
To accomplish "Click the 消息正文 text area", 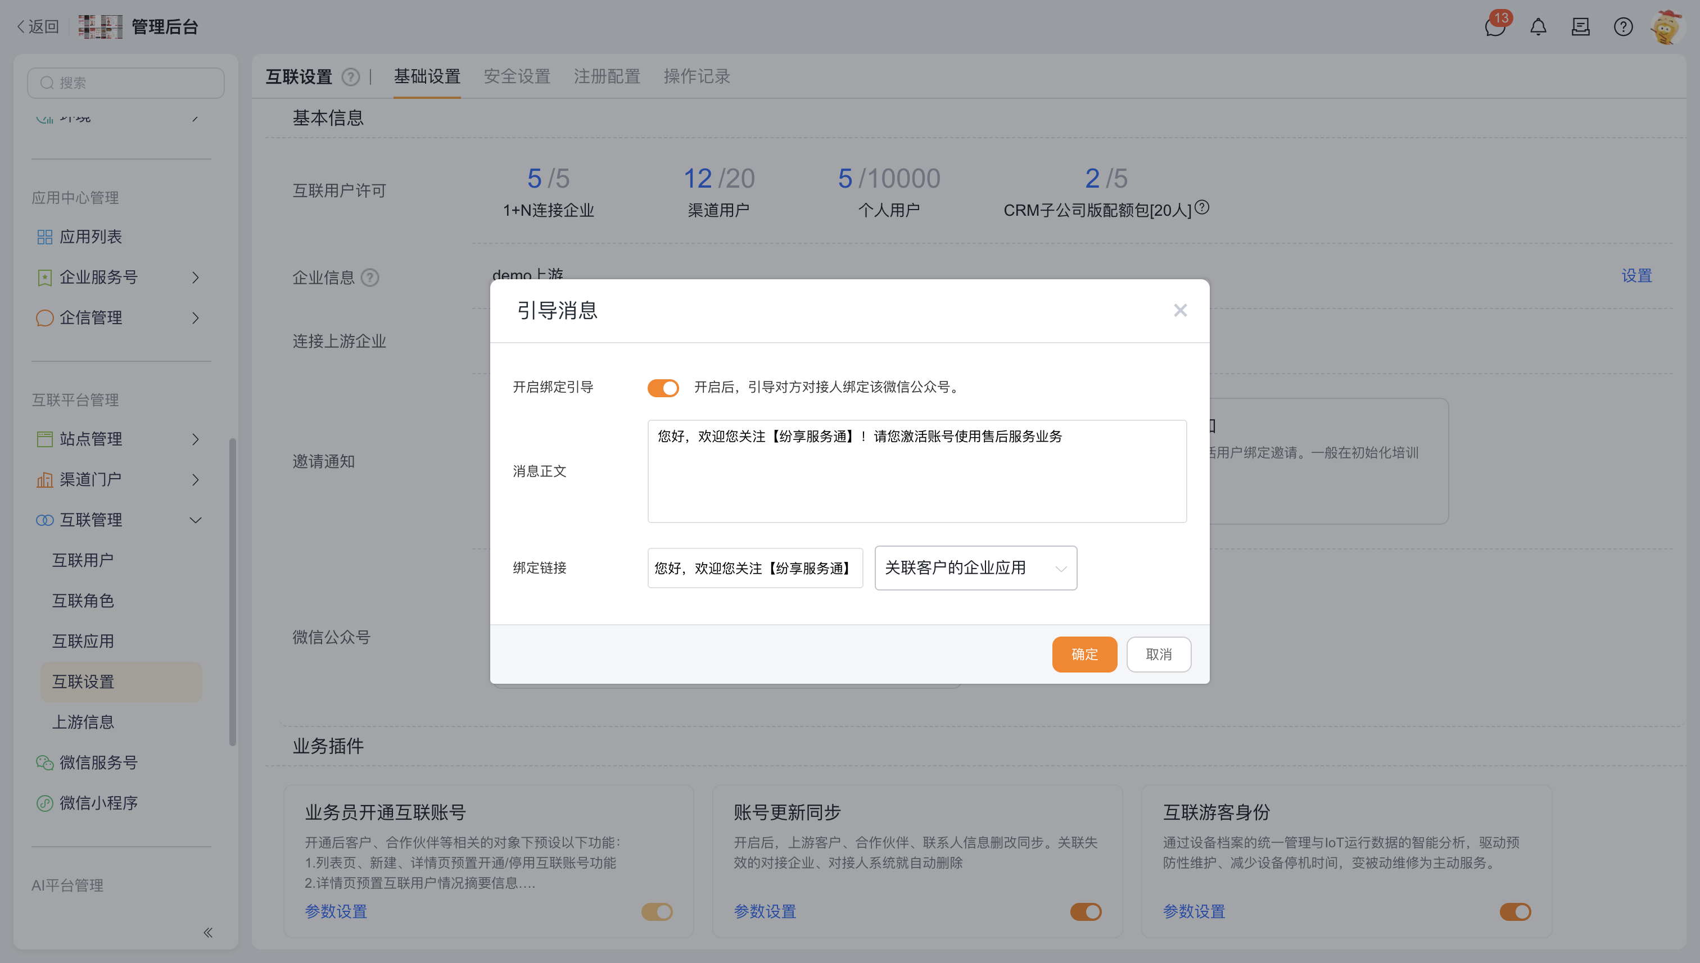I will [x=916, y=471].
